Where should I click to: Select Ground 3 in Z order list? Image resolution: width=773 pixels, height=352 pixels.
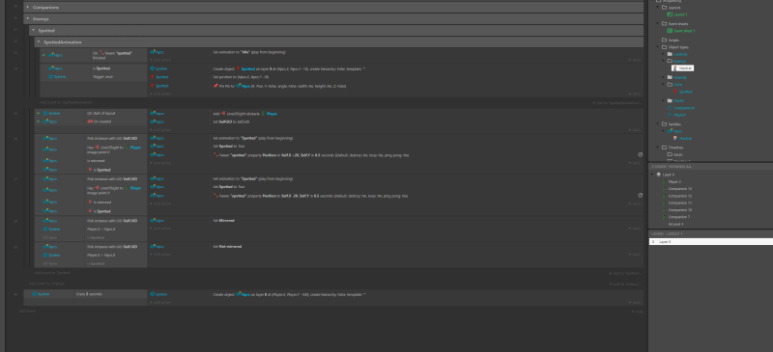675,224
